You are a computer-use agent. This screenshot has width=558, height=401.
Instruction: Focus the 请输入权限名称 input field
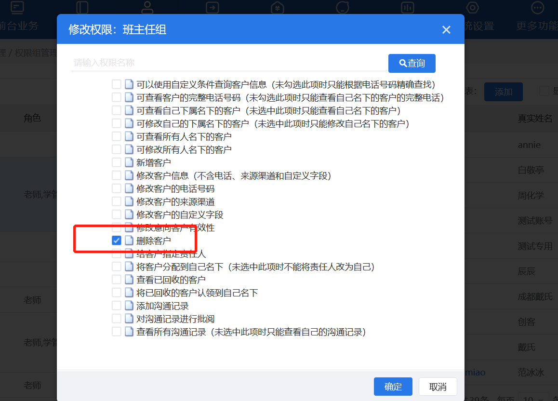[228, 63]
